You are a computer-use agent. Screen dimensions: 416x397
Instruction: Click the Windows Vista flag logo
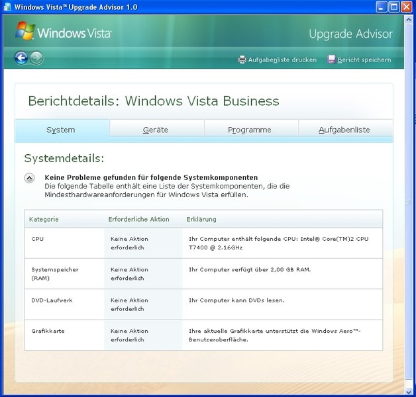[x=25, y=30]
